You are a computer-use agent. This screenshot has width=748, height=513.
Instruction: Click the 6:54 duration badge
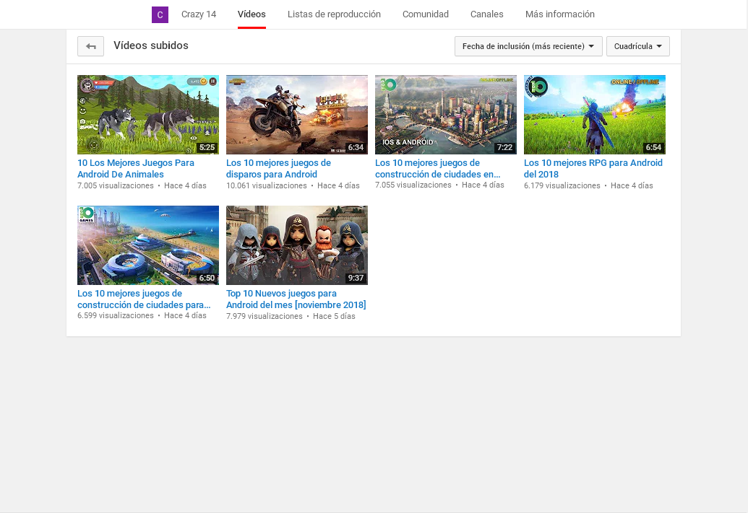coord(653,148)
